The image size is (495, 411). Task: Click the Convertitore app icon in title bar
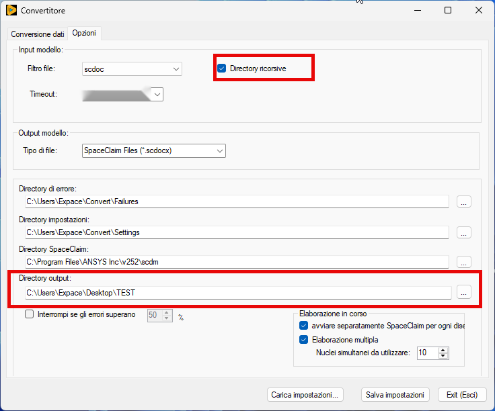pyautogui.click(x=11, y=11)
